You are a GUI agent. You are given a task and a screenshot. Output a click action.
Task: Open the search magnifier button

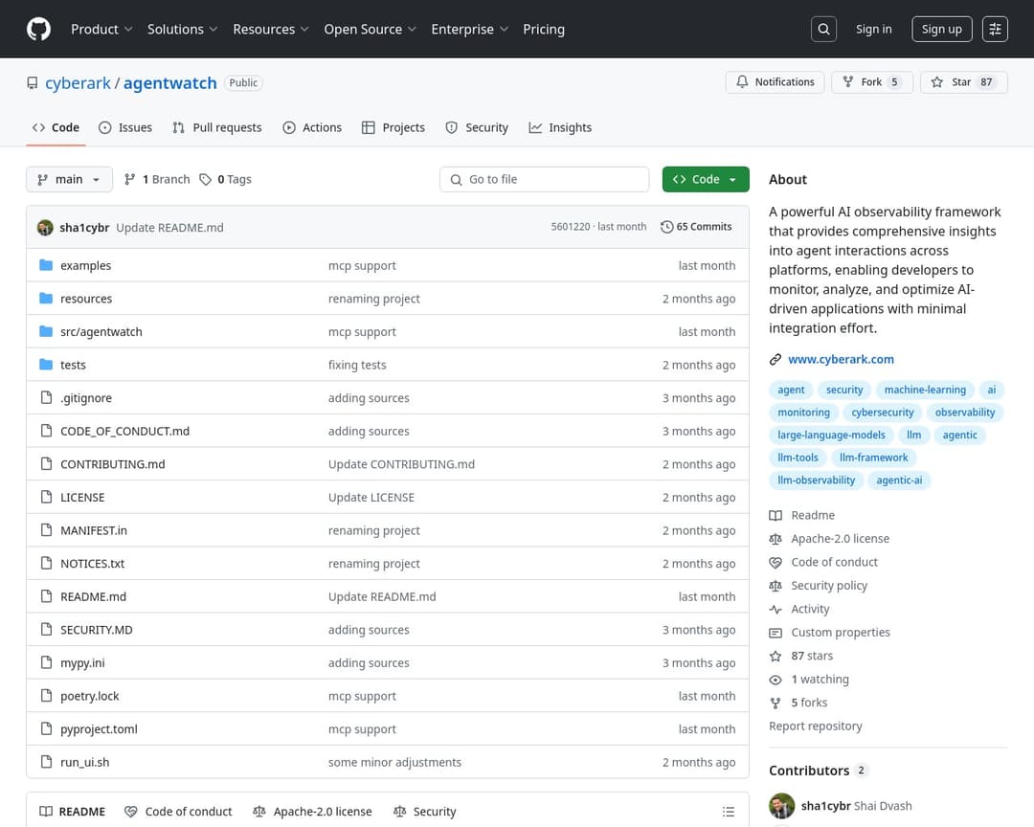point(823,29)
